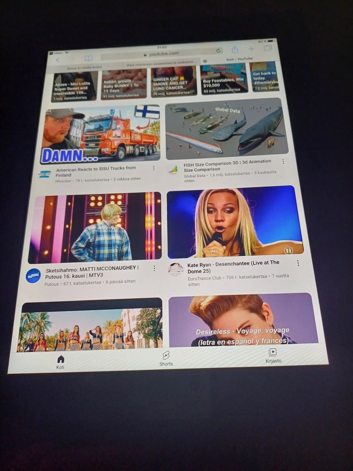Open title 'FISH Size Comparison 3D | 3d Animation'
The image size is (353, 471).
click(227, 166)
